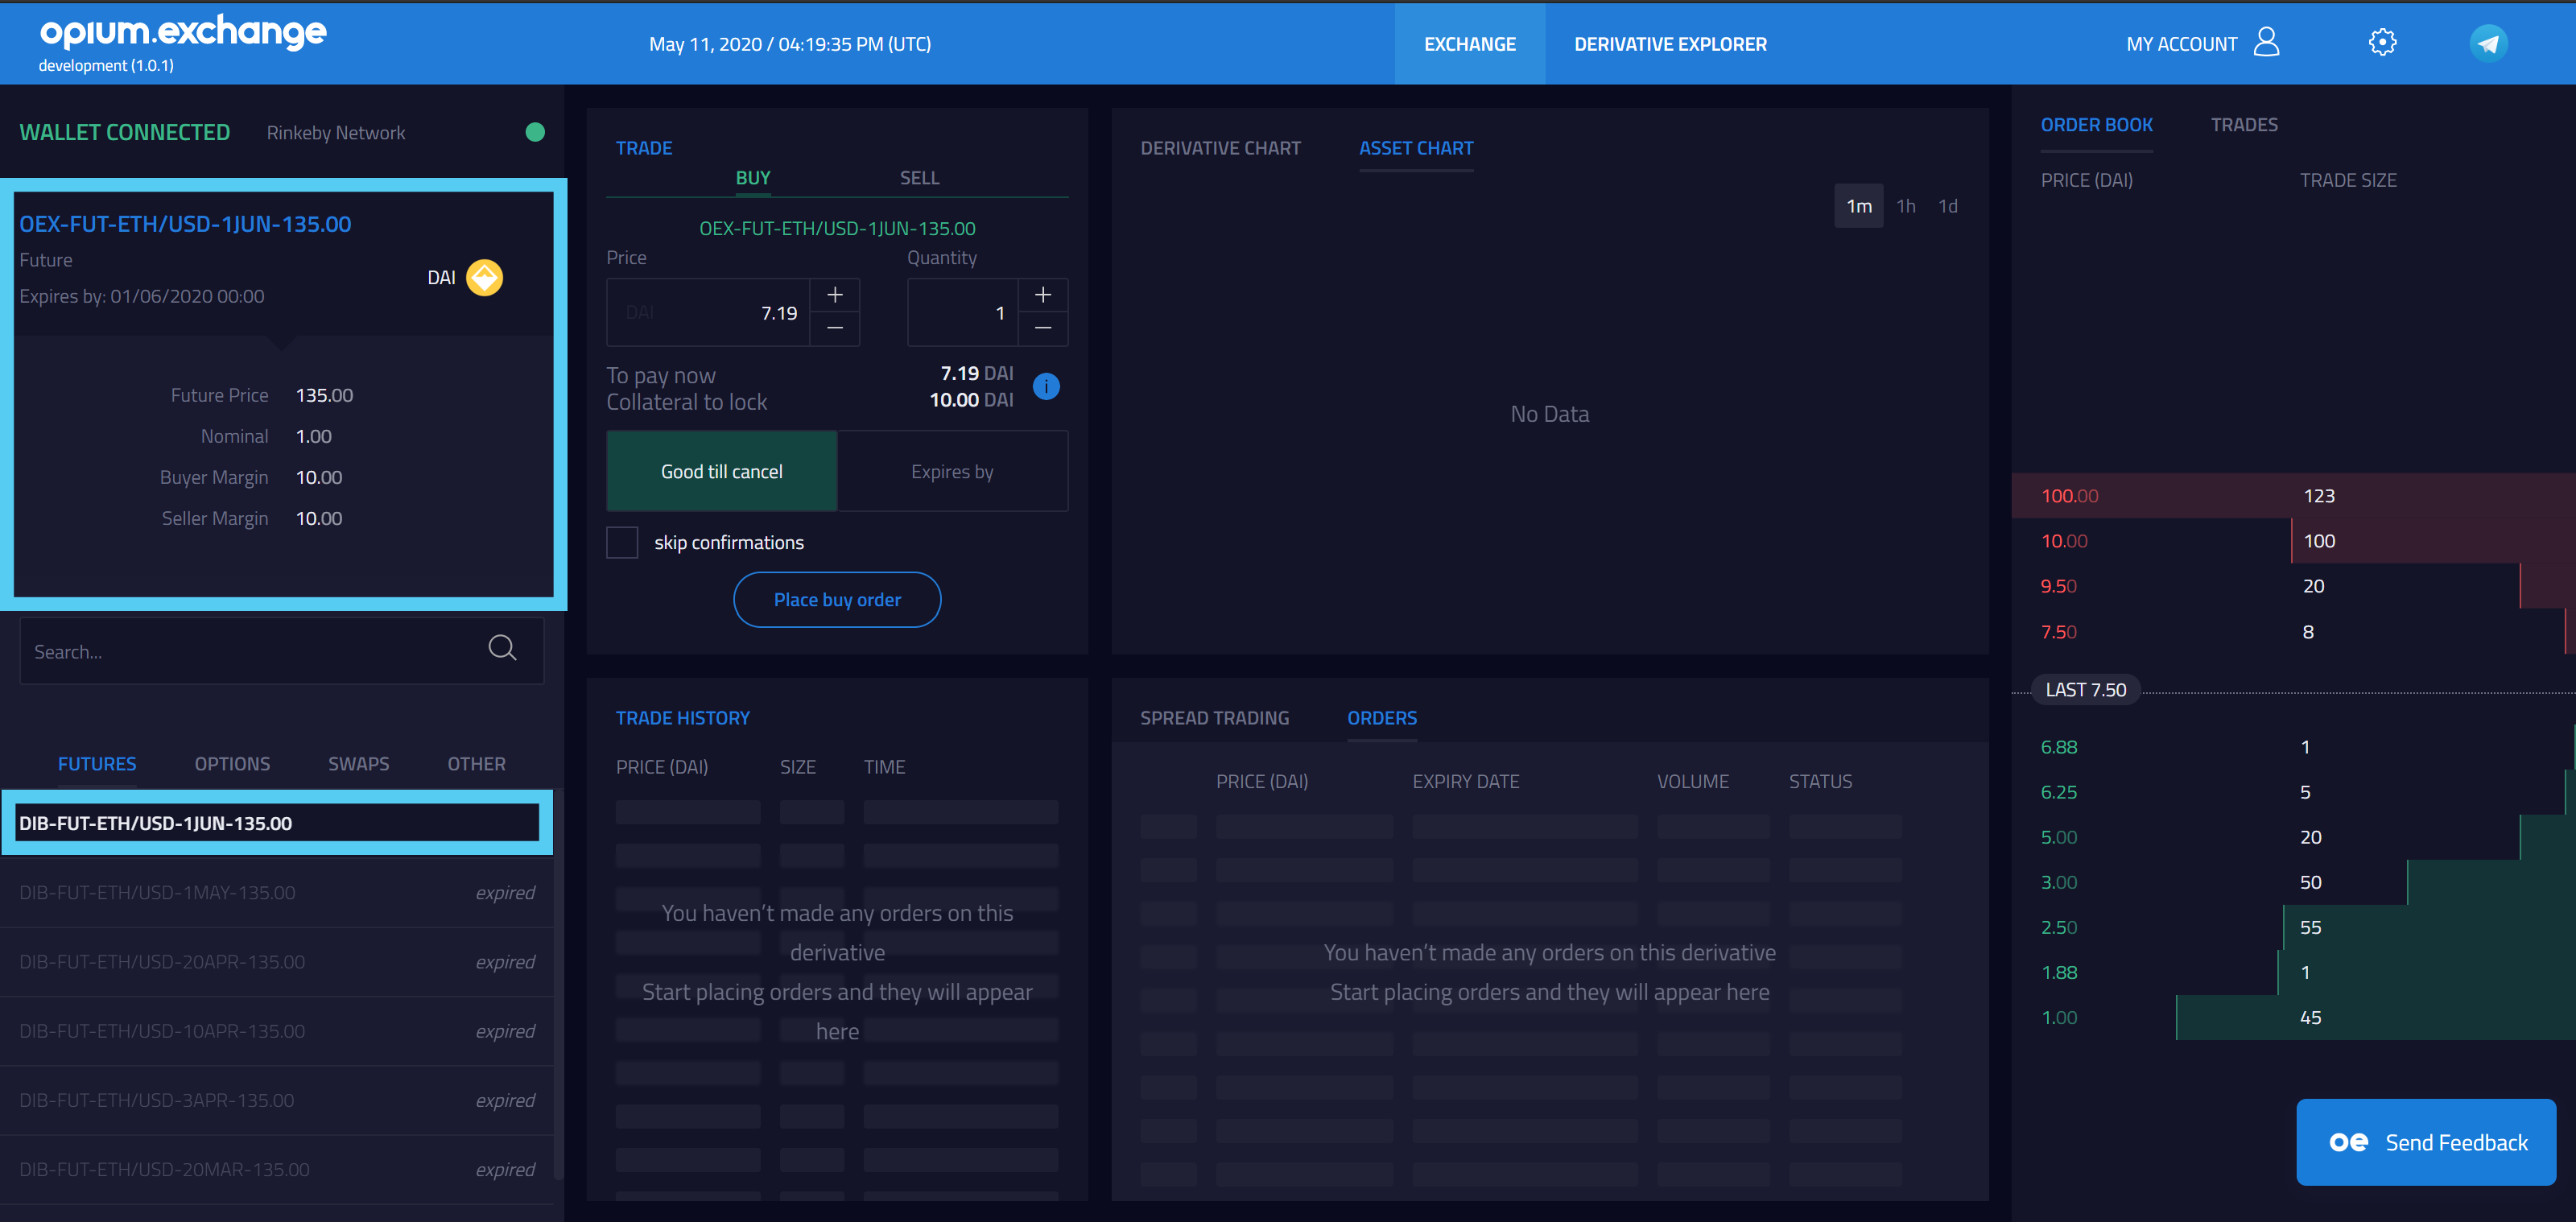The image size is (2576, 1222).
Task: Click the My Account user icon
Action: (x=2267, y=42)
